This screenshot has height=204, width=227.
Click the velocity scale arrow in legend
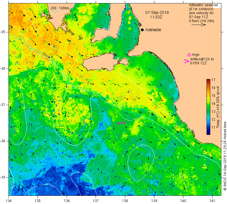click(199, 25)
